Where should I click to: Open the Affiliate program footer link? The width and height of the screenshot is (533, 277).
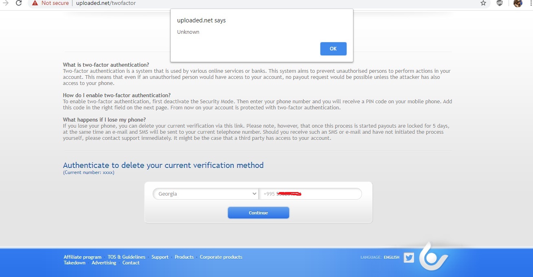tap(82, 257)
